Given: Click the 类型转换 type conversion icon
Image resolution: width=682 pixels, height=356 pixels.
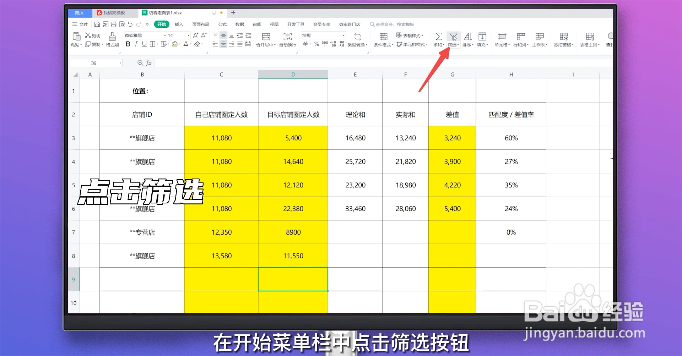Looking at the screenshot, I should pos(357,37).
